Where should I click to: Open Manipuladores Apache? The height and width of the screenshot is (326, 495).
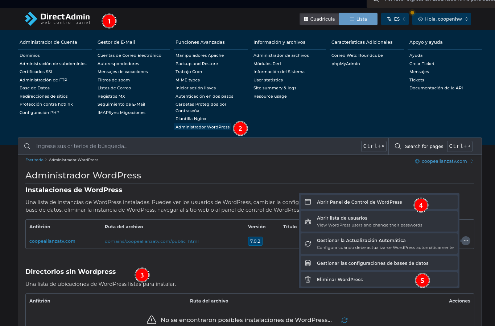click(x=199, y=55)
